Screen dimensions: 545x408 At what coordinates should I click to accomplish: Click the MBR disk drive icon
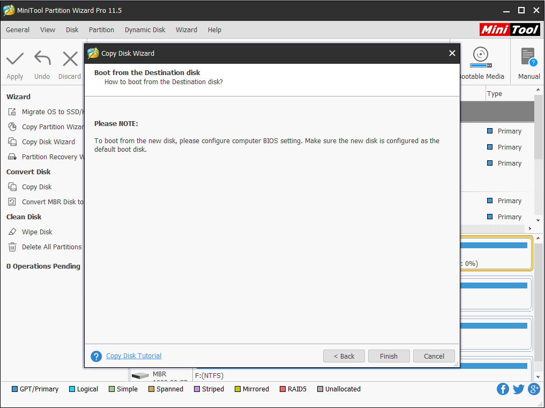point(140,376)
